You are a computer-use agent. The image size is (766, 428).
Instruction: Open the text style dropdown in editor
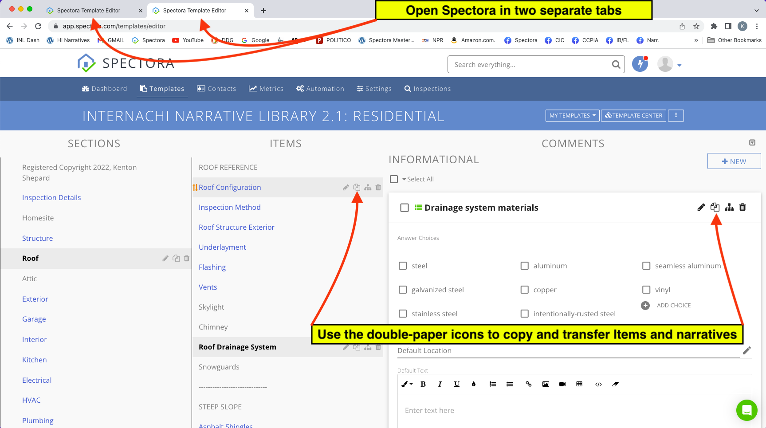[x=407, y=384]
